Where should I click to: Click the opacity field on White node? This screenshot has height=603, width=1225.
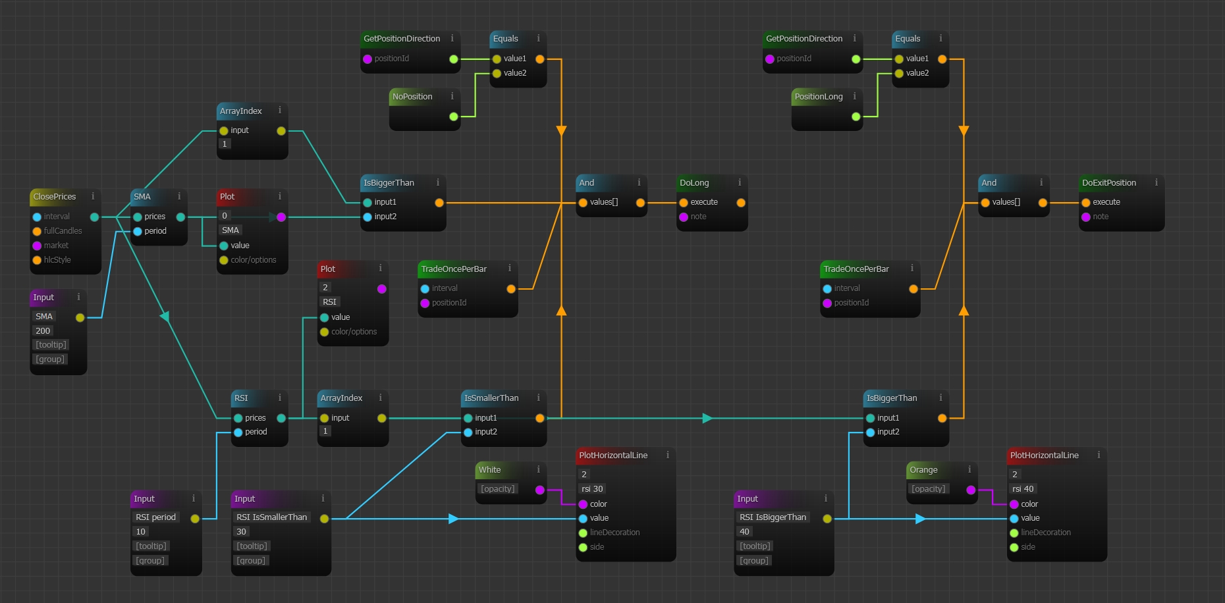(x=498, y=488)
